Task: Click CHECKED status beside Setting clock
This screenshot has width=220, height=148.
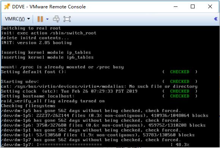Action: pos(179,91)
